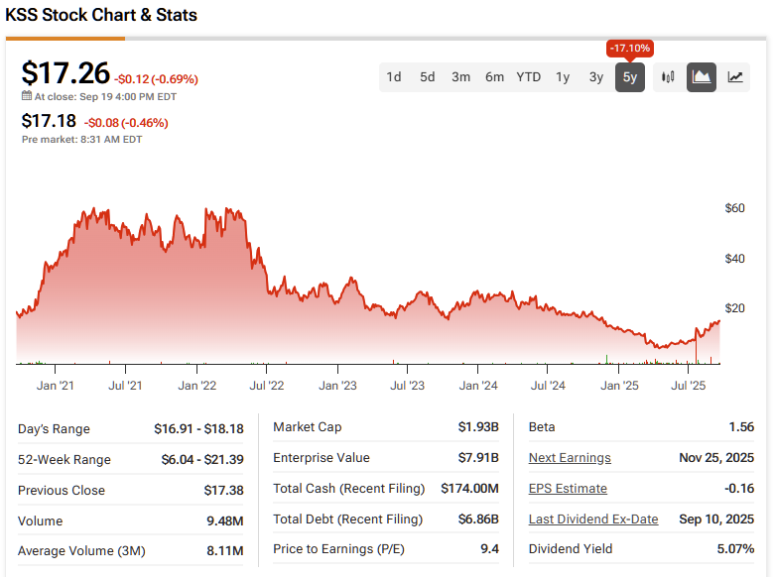Click the Sep 10, 2025 ex-date value

pyautogui.click(x=716, y=519)
